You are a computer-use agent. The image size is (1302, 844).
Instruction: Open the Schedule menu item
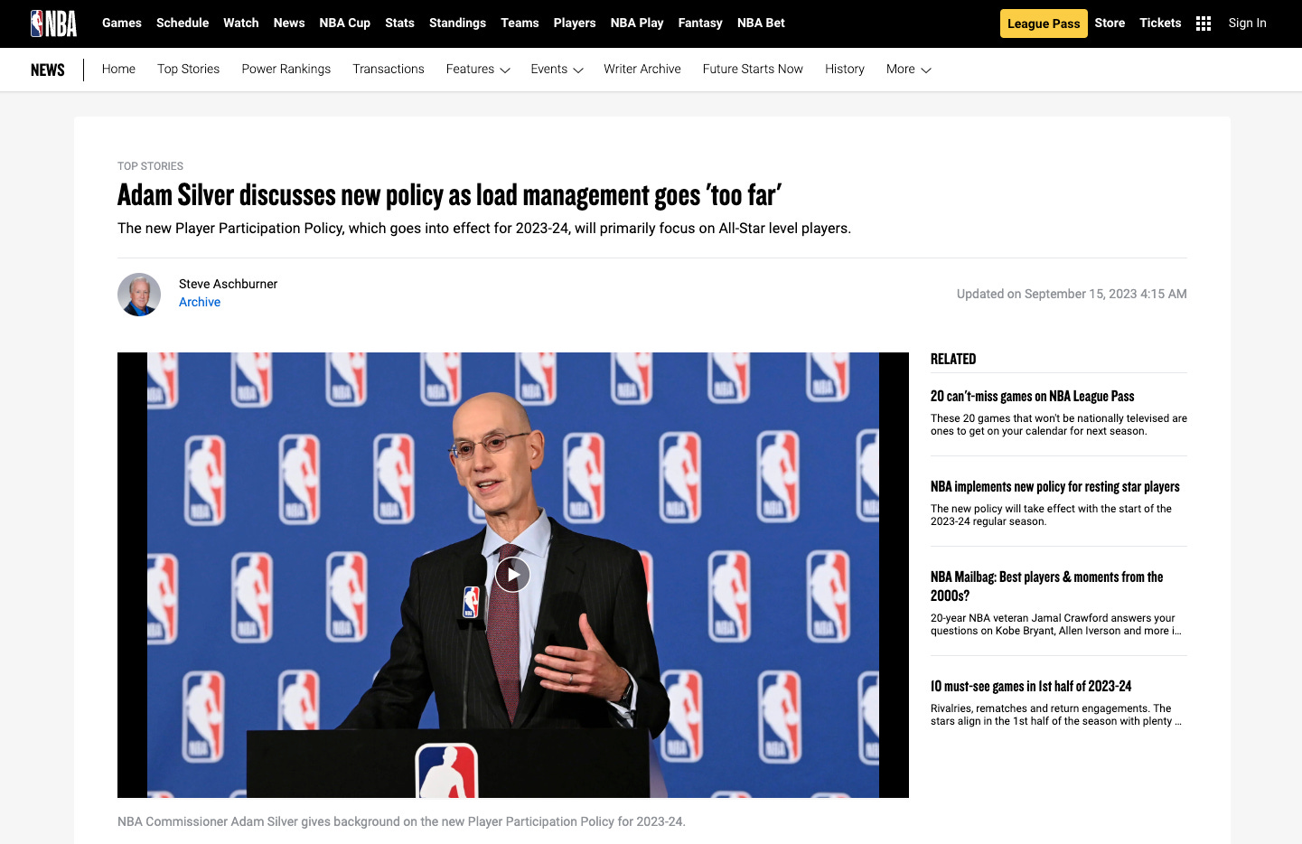click(x=183, y=23)
